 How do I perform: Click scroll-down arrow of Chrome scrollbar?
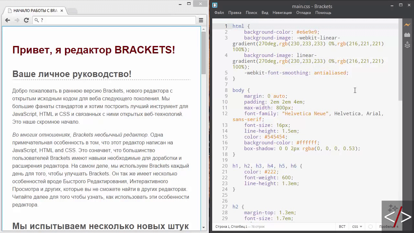coord(203,227)
